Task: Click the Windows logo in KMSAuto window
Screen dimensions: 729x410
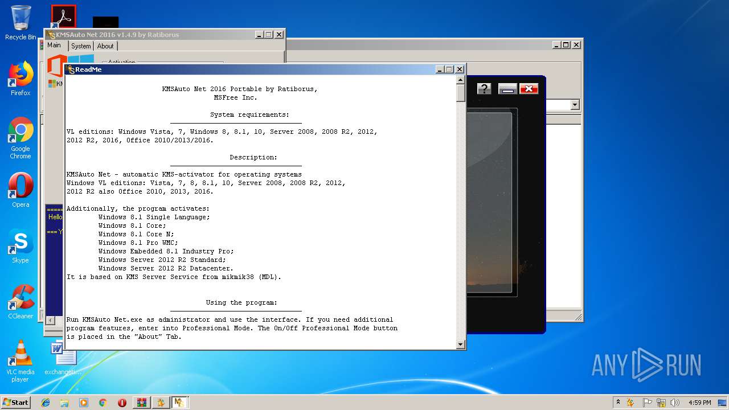Action: coord(81,60)
